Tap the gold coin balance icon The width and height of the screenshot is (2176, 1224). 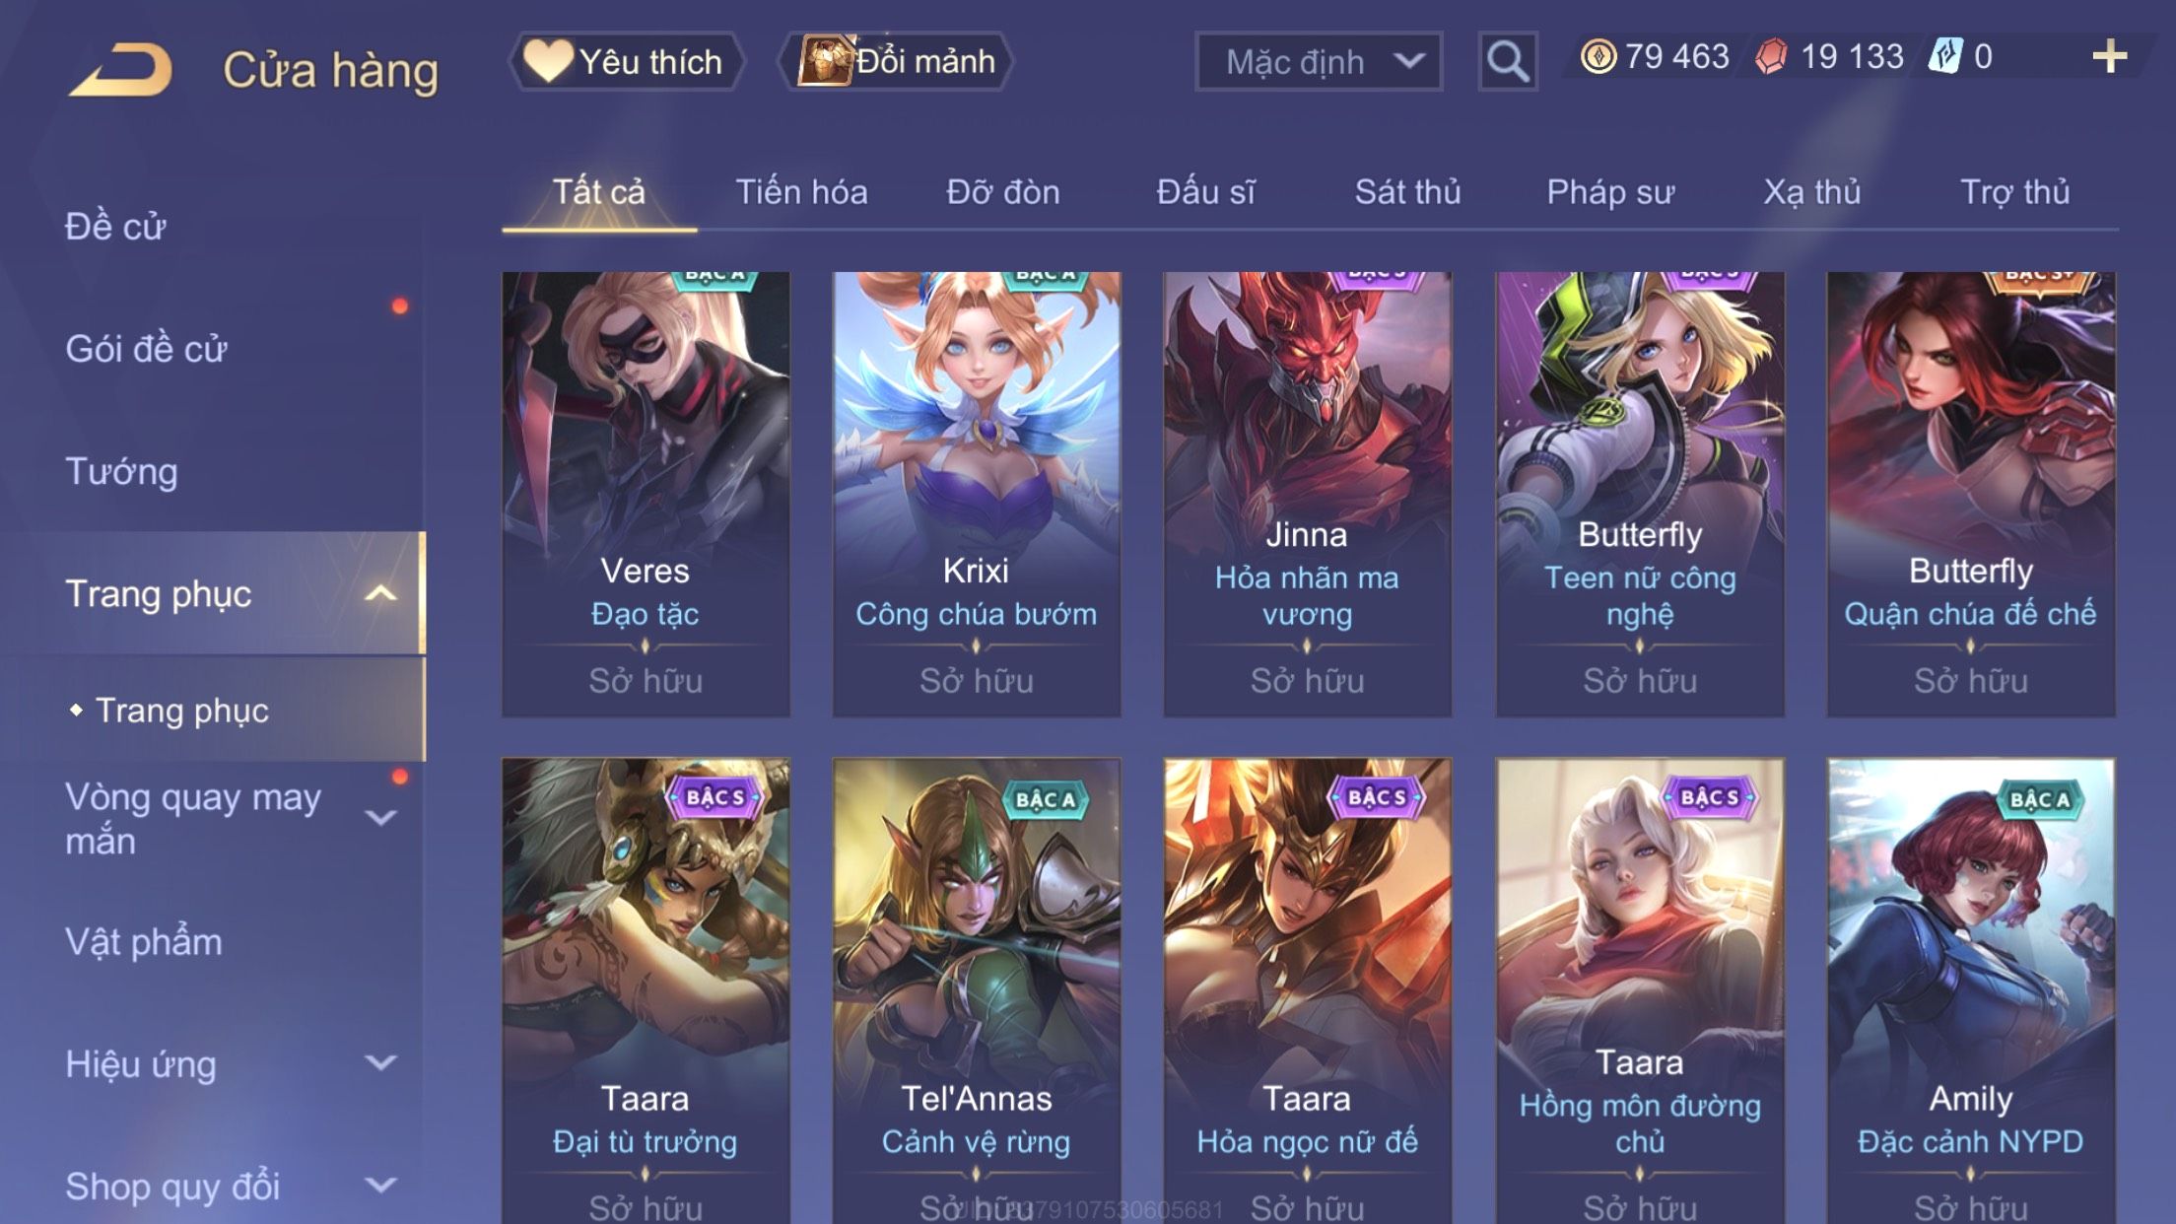tap(1598, 56)
